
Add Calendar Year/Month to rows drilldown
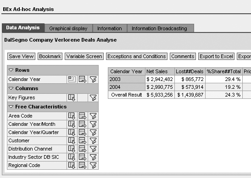click(x=72, y=124)
